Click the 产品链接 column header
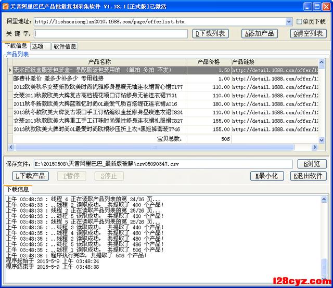 pos(275,62)
